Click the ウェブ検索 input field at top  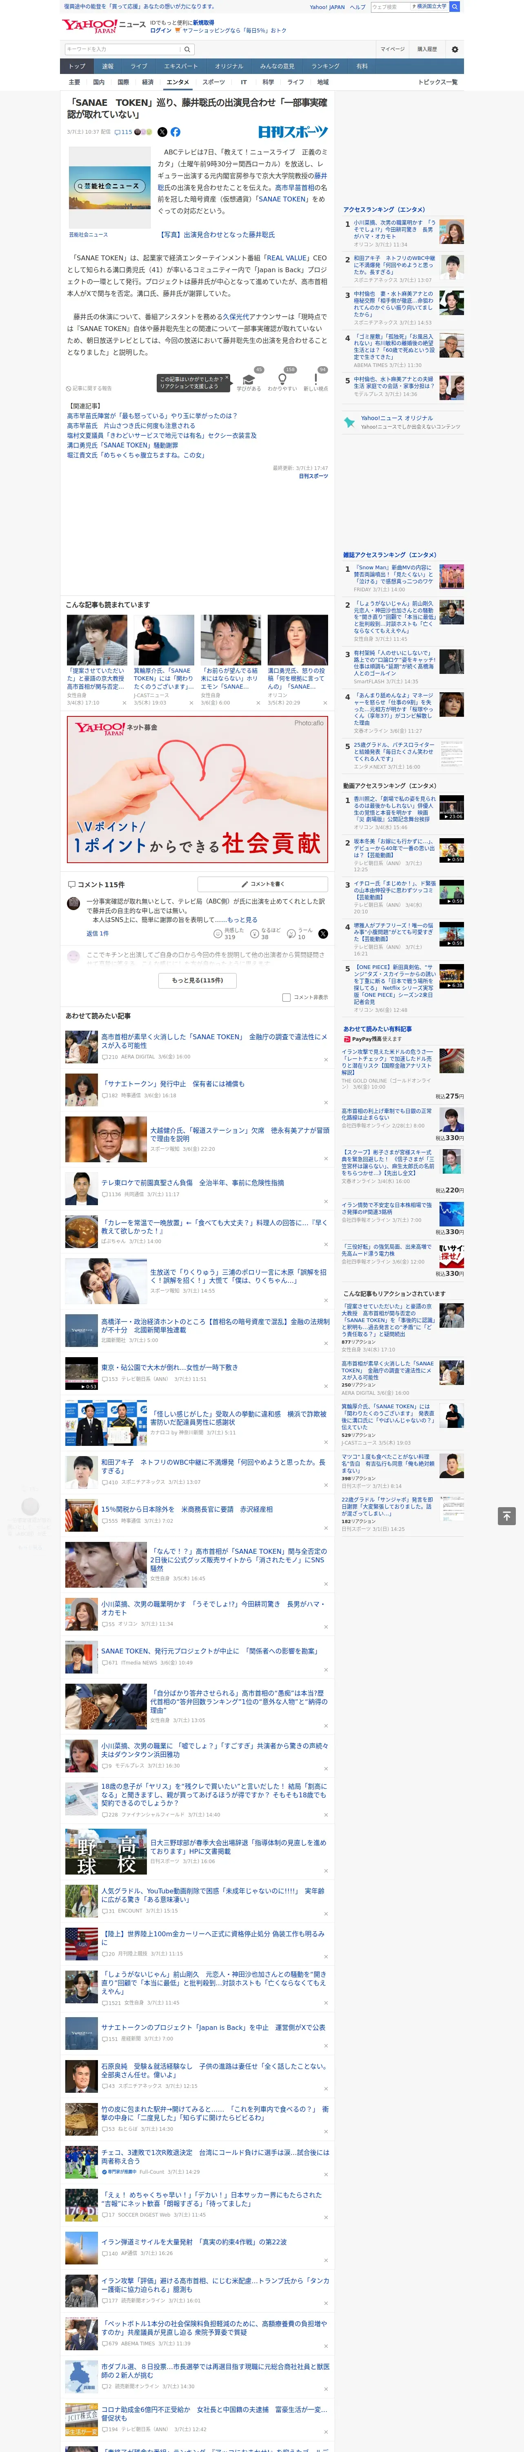[391, 7]
